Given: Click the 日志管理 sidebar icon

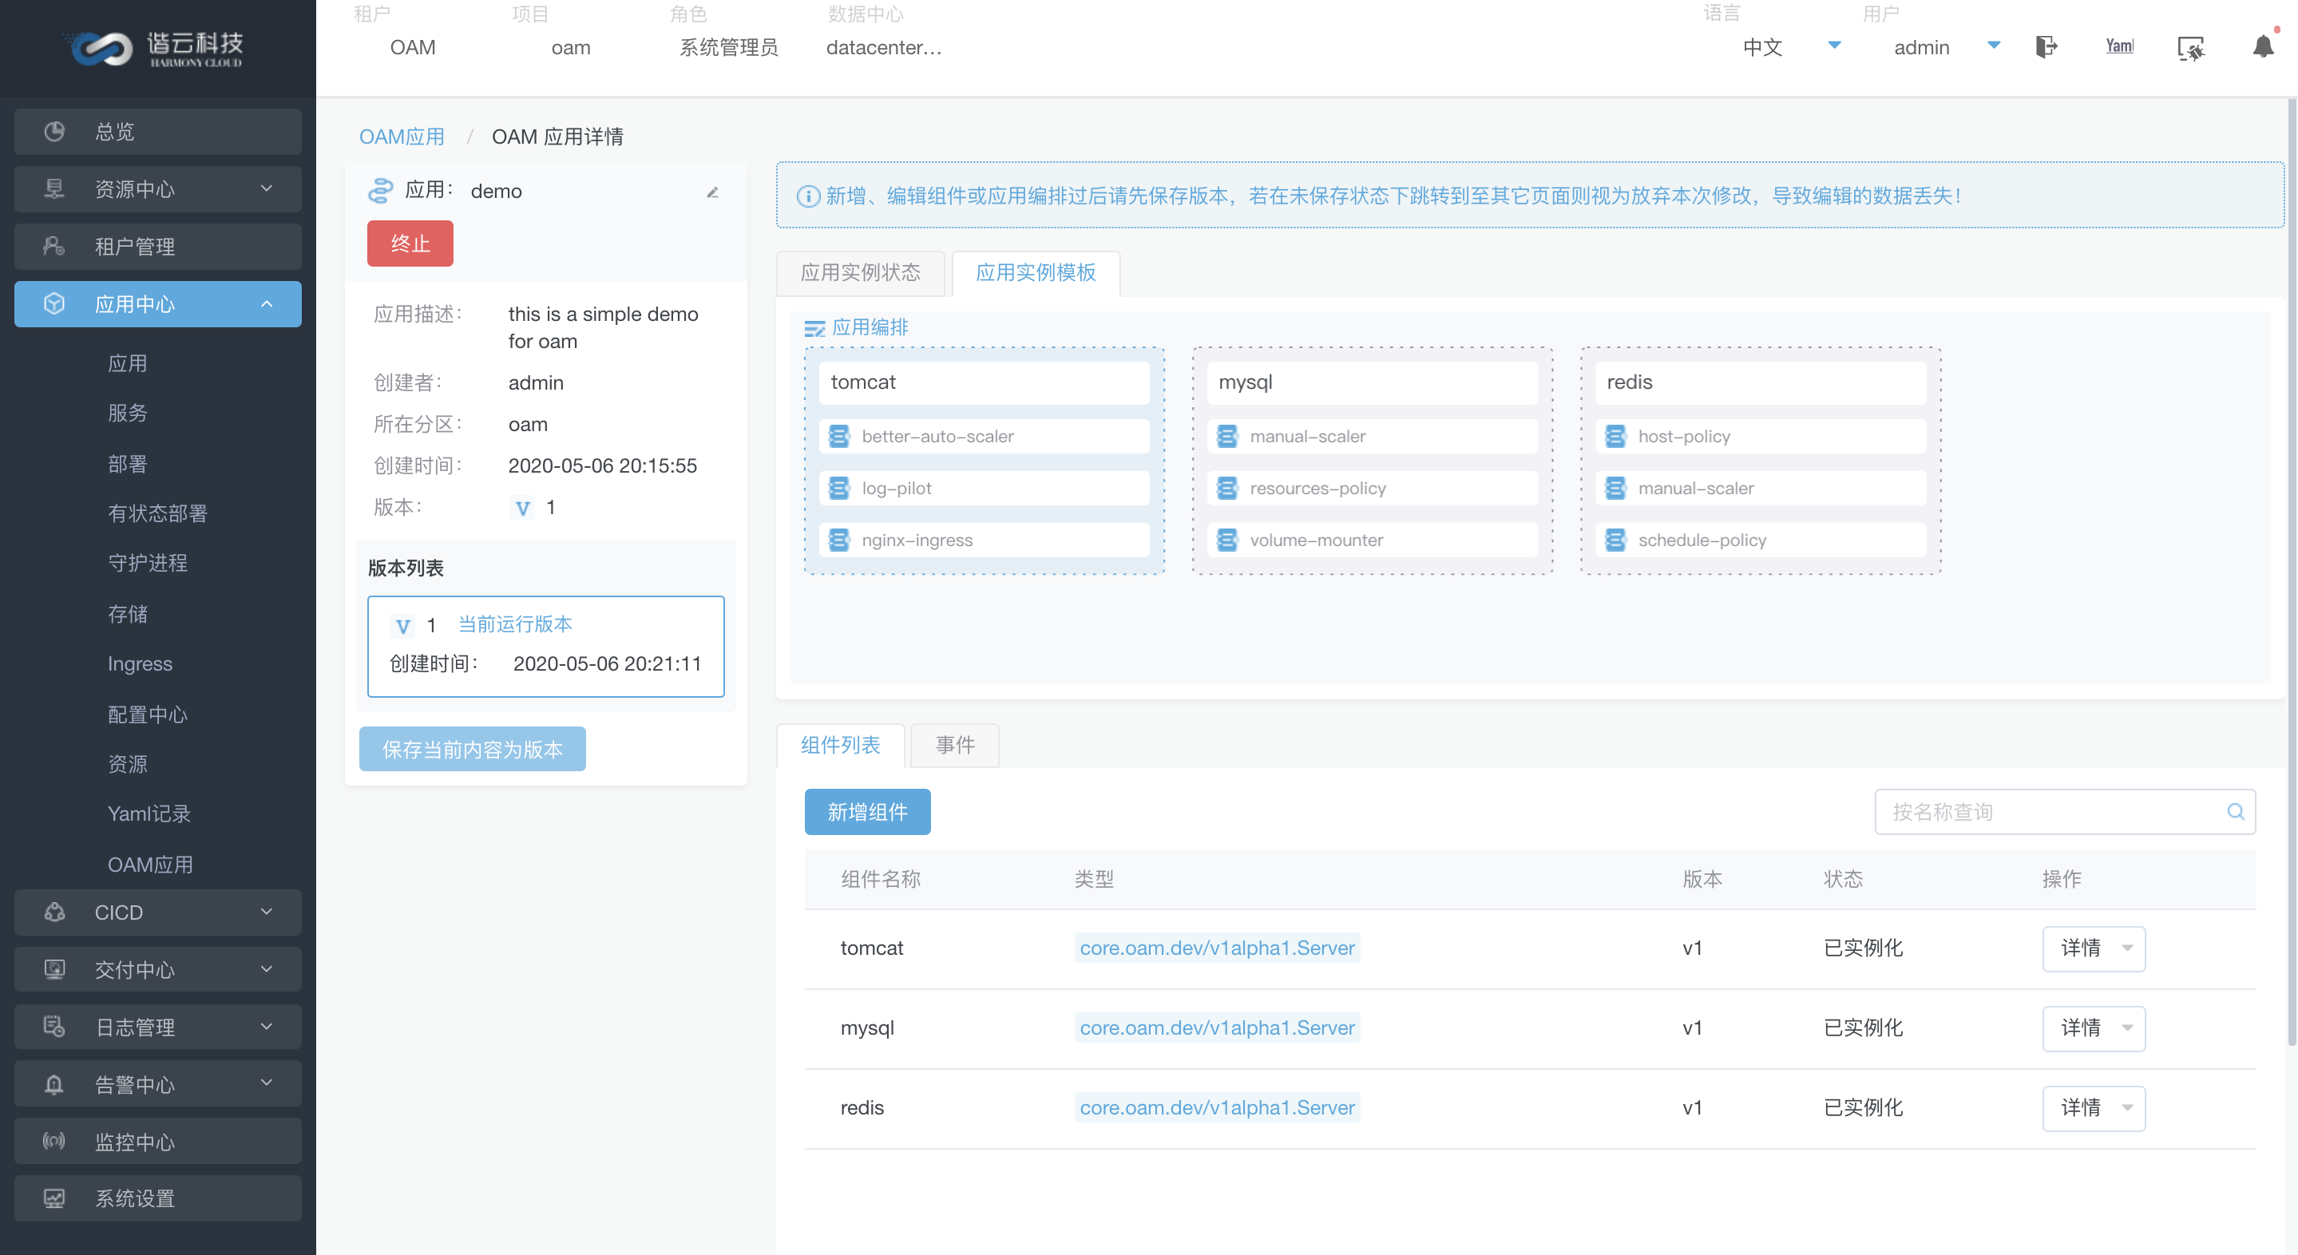Looking at the screenshot, I should tap(54, 1026).
